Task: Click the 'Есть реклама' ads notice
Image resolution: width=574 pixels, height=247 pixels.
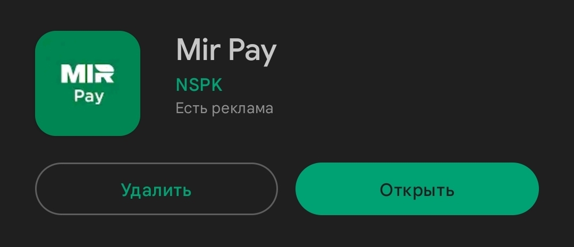Action: (224, 108)
